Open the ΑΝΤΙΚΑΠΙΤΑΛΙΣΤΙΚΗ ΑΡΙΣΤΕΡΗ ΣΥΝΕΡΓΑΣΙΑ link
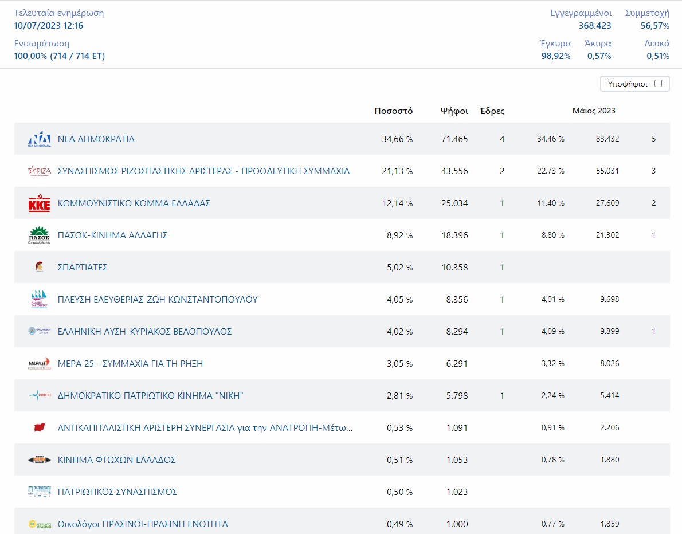Image resolution: width=682 pixels, height=534 pixels. point(205,428)
